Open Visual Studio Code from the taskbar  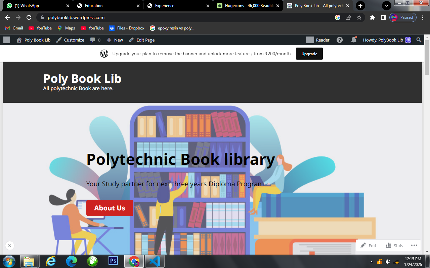(154, 261)
